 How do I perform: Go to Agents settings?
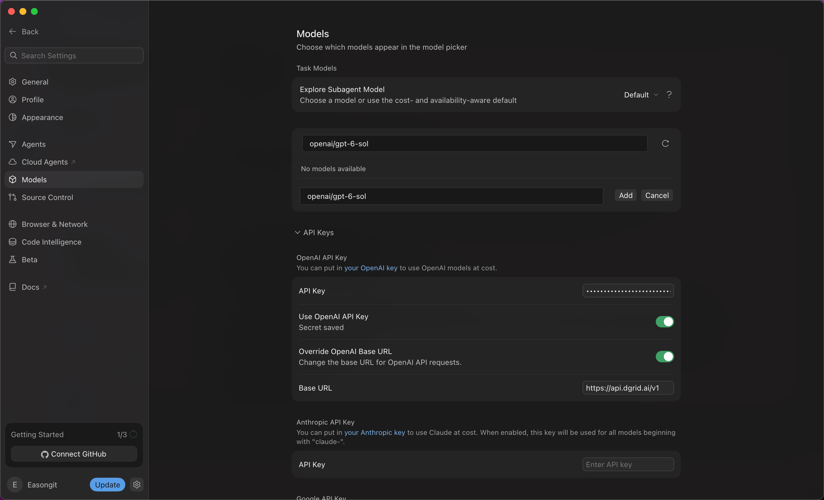pyautogui.click(x=74, y=144)
